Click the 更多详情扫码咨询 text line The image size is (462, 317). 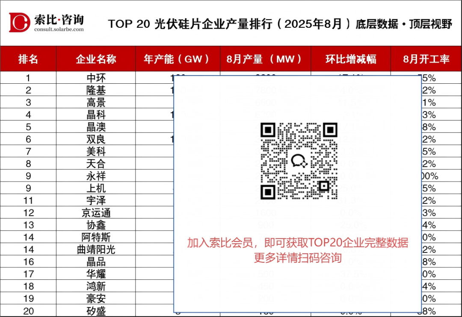coord(297,258)
